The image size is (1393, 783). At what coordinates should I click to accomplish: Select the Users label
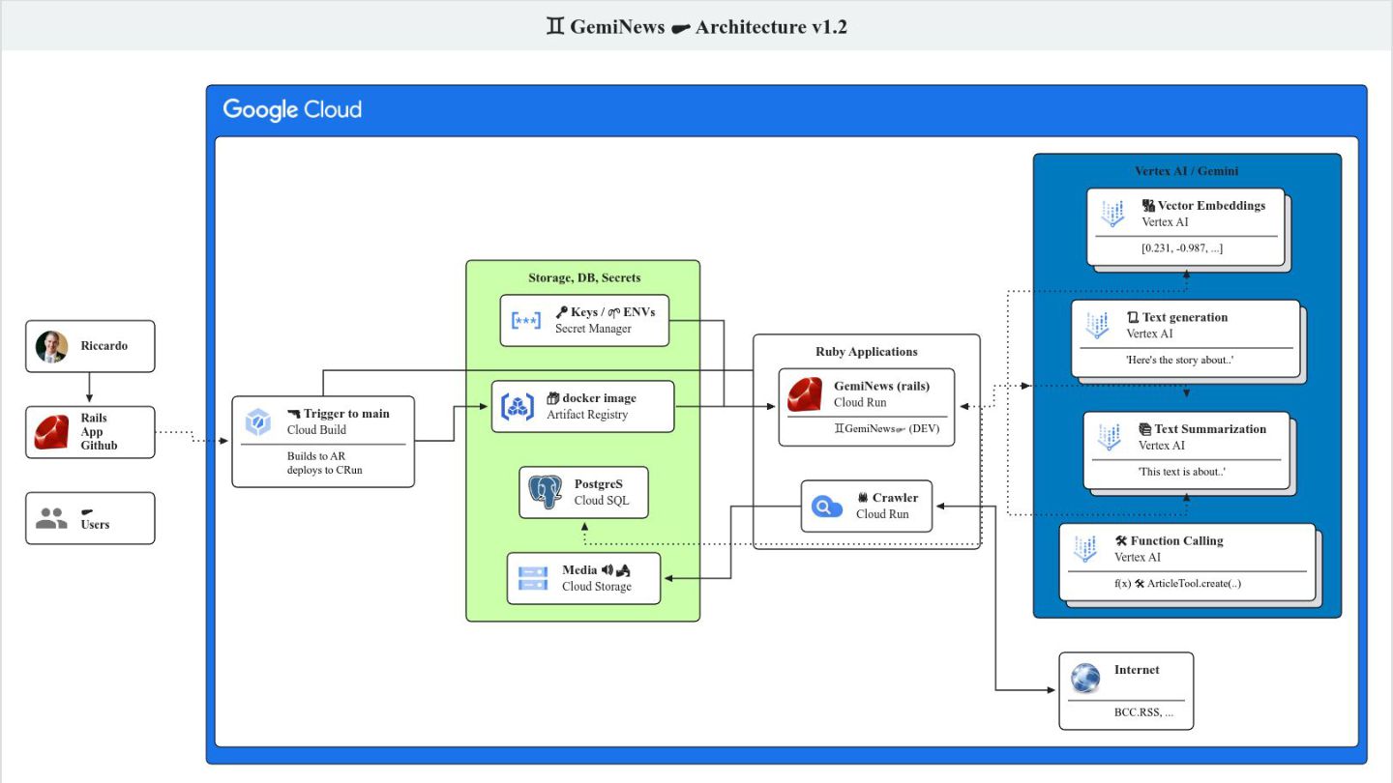point(95,524)
